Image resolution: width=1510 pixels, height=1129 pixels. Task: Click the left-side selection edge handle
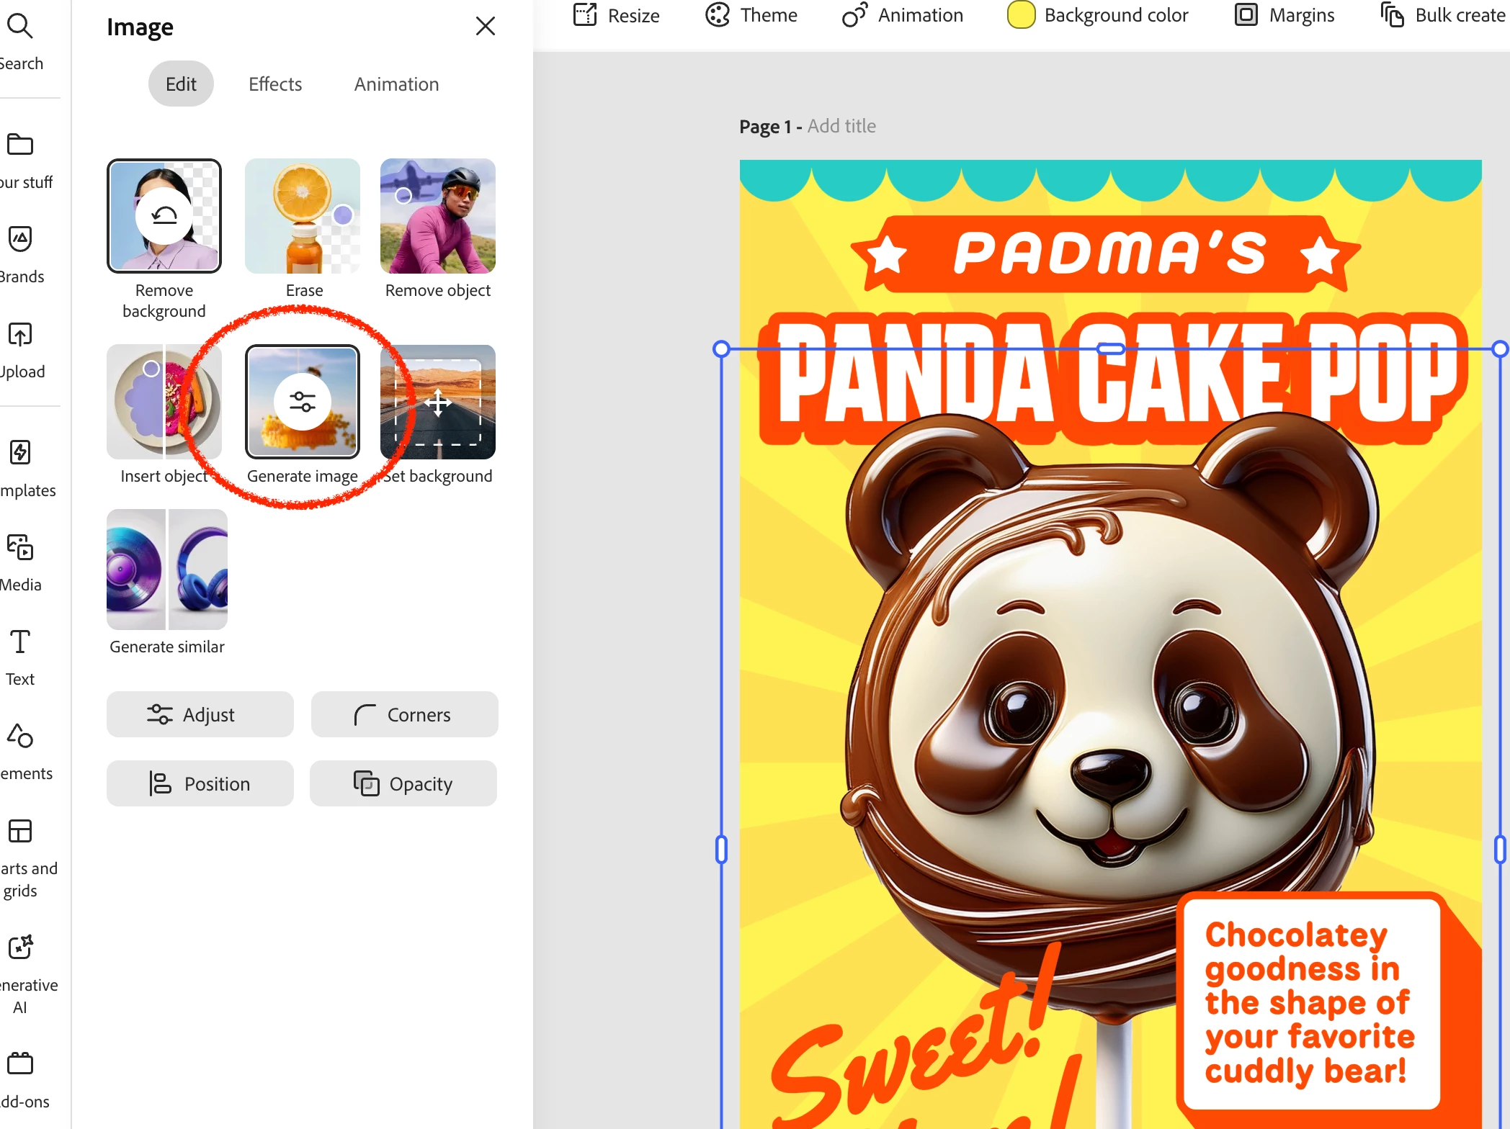click(721, 850)
